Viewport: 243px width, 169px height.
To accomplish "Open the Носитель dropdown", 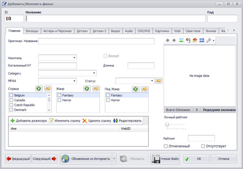I will [75, 58].
